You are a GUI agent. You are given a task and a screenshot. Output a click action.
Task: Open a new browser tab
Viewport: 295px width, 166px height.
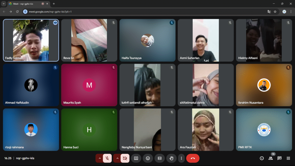54,4
